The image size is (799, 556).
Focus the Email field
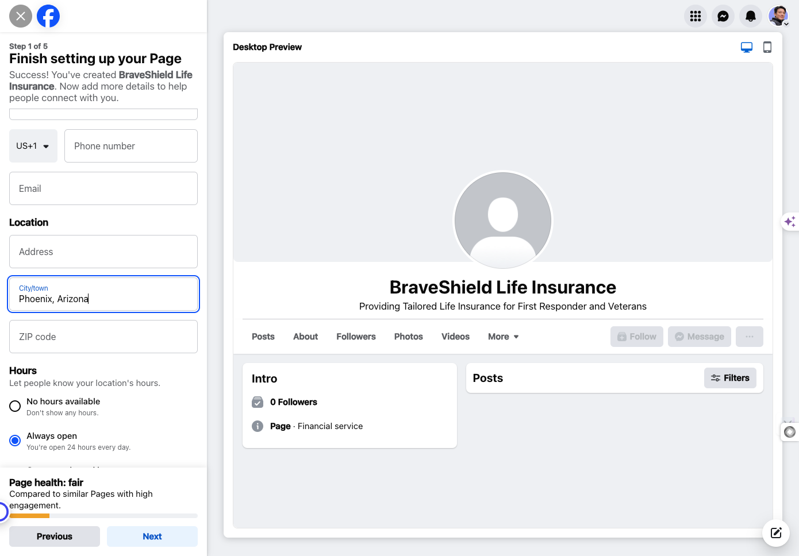[103, 188]
